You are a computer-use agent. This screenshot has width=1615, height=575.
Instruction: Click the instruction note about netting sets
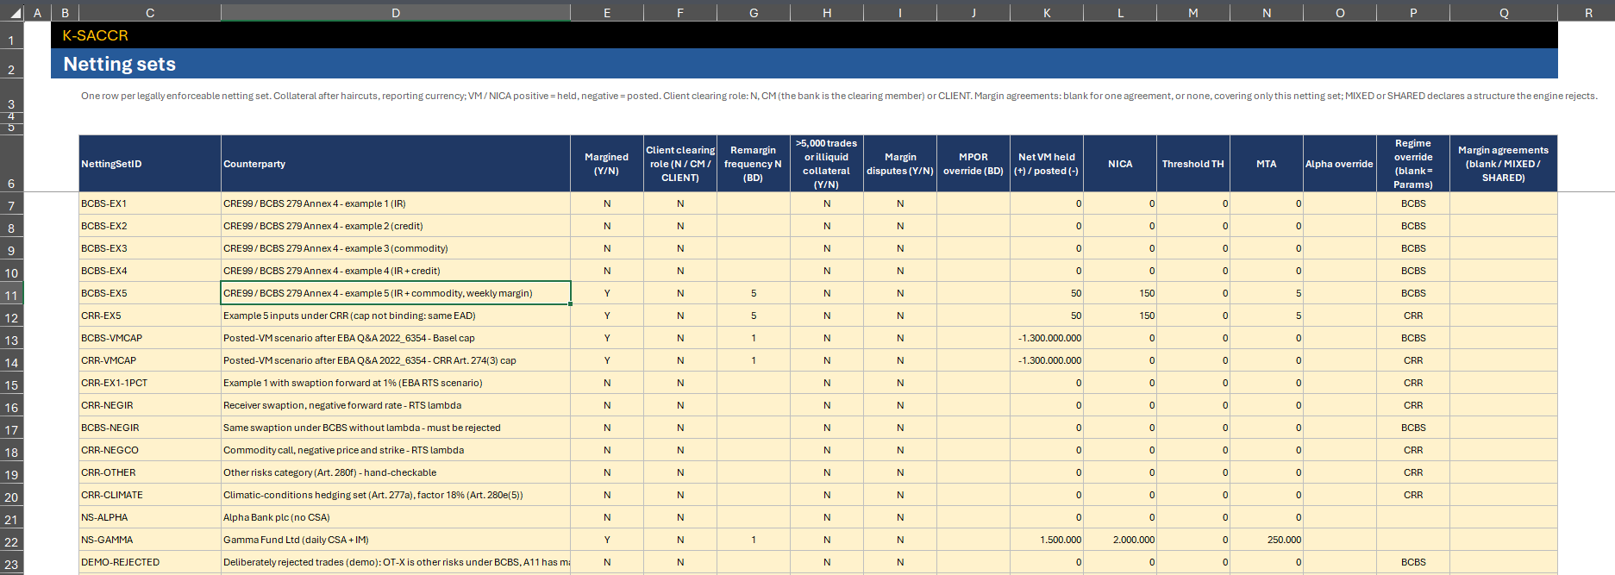coord(839,96)
